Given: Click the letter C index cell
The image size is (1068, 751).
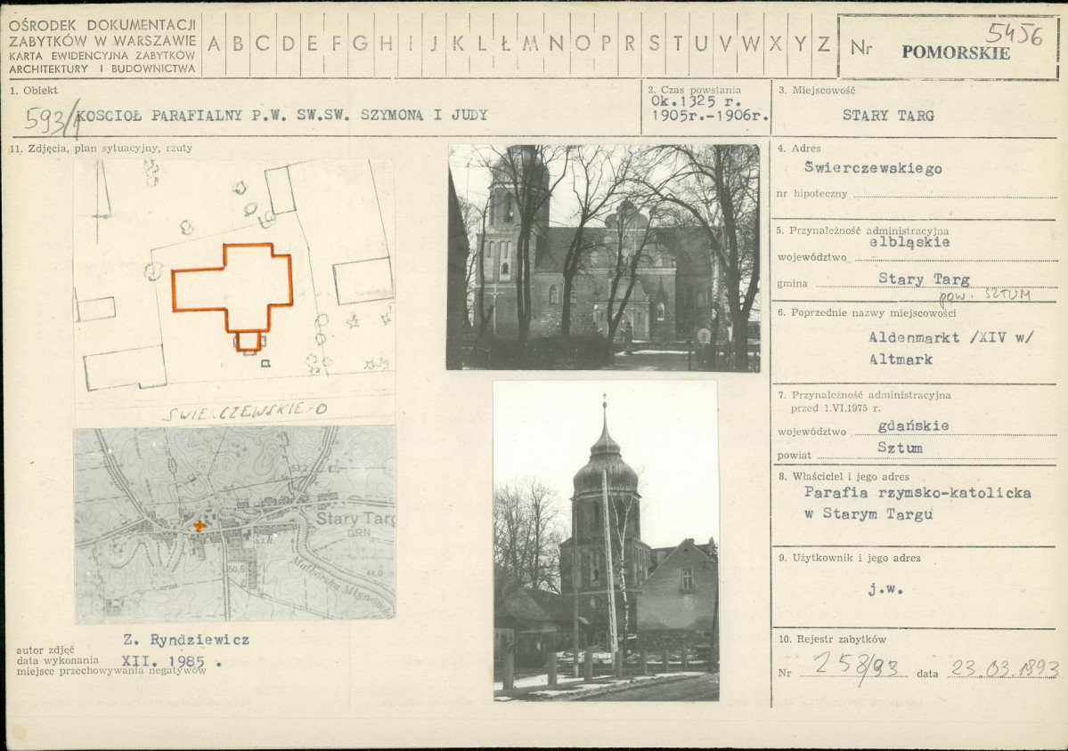Looking at the screenshot, I should [x=262, y=44].
